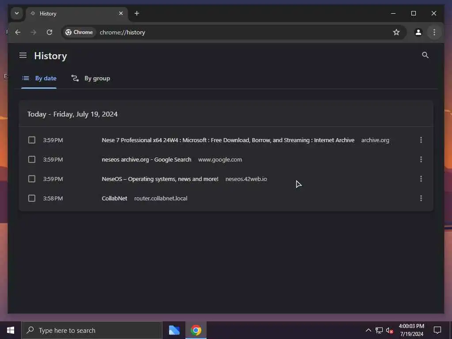Click the archive.org domain text
452x339 pixels.
point(375,140)
